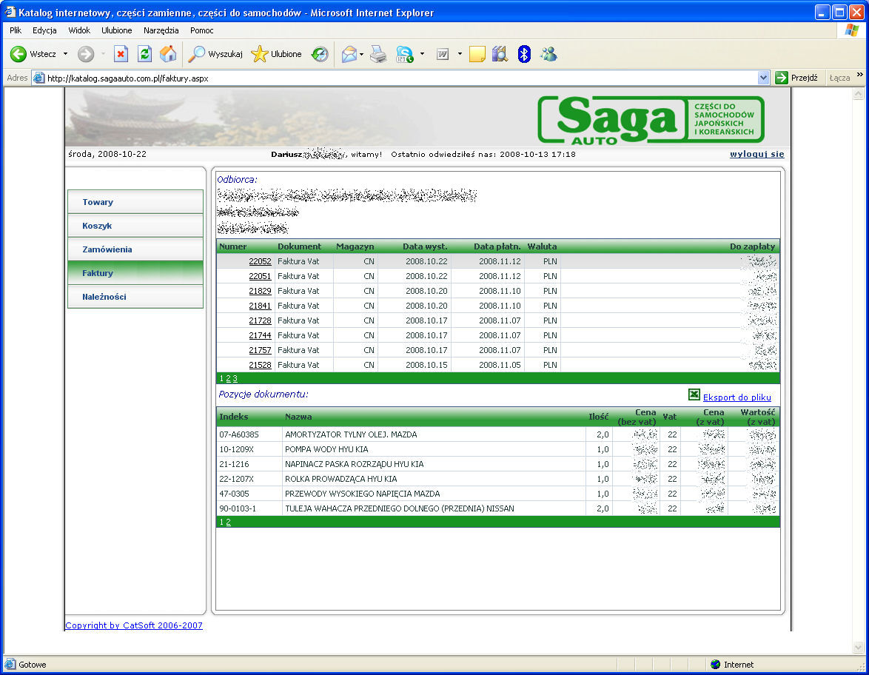
Task: Go back with the Wstecz button
Action: pos(33,54)
